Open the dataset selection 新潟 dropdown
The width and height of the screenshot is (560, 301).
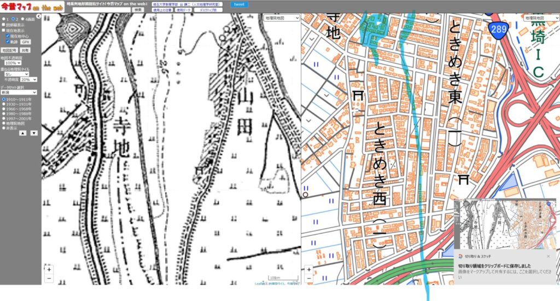pyautogui.click(x=19, y=92)
